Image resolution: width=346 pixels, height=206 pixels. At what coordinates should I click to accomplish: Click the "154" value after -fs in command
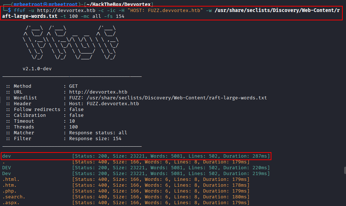click(x=120, y=16)
